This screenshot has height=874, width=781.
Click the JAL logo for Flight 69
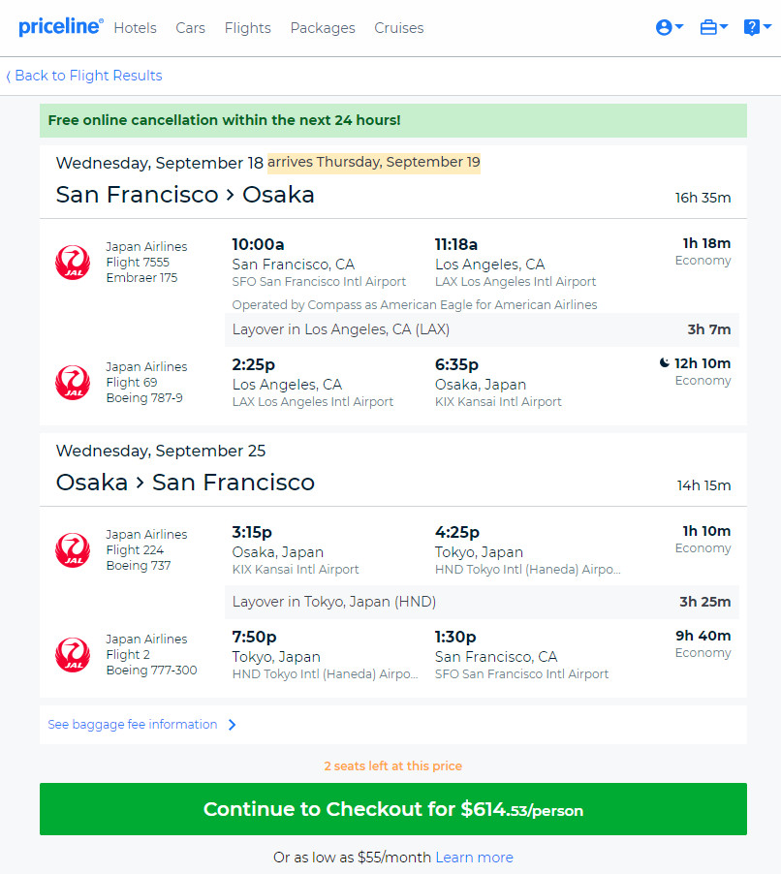coord(73,383)
